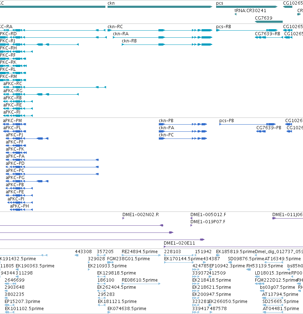Select EST 151942
Viewport: 303px width, 314px height.
(x=196, y=255)
